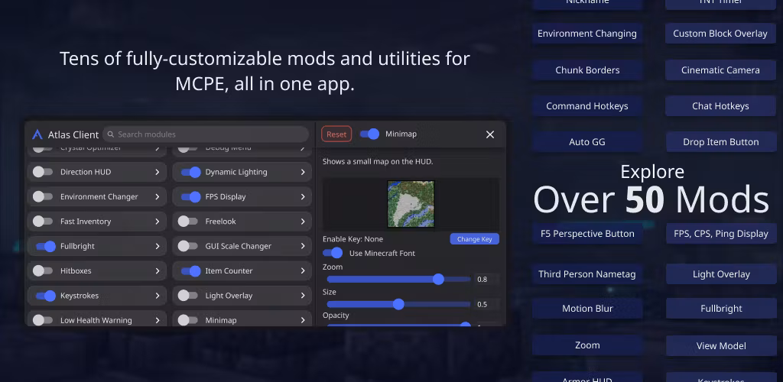Select FPS, CPS, Ping Display tile
The width and height of the screenshot is (783, 382).
coord(721,233)
